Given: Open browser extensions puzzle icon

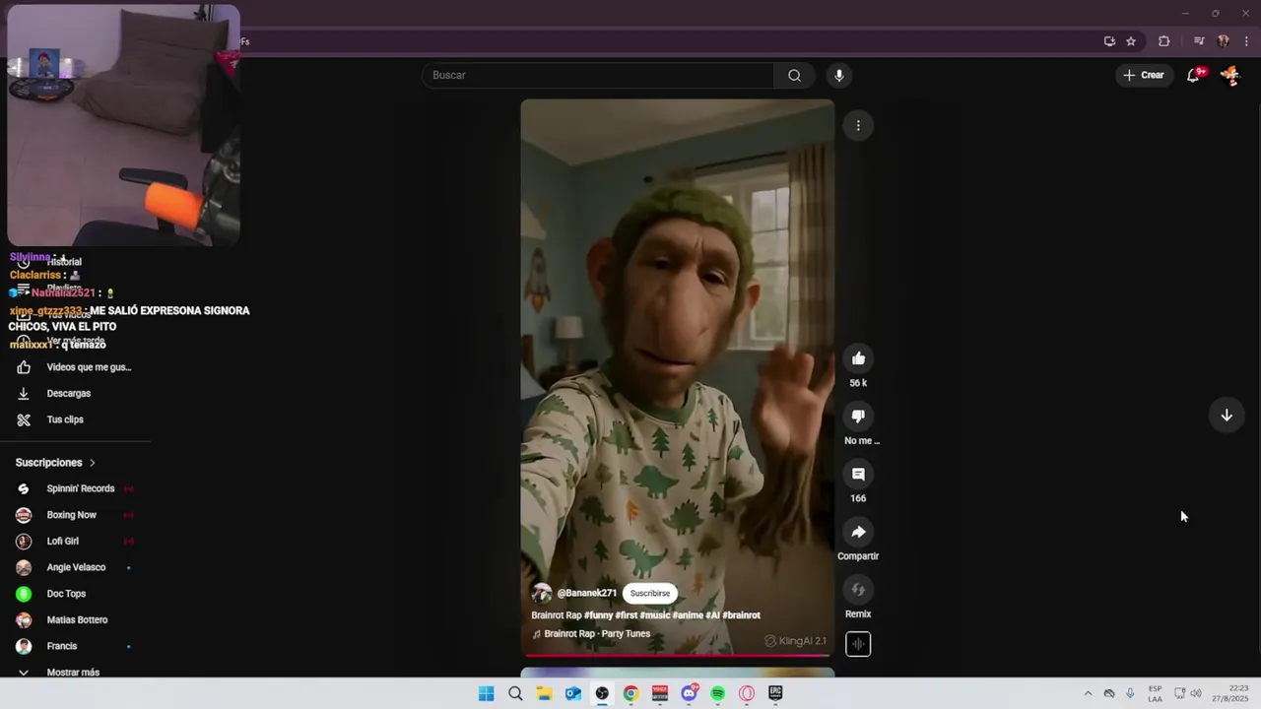Looking at the screenshot, I should tap(1164, 41).
